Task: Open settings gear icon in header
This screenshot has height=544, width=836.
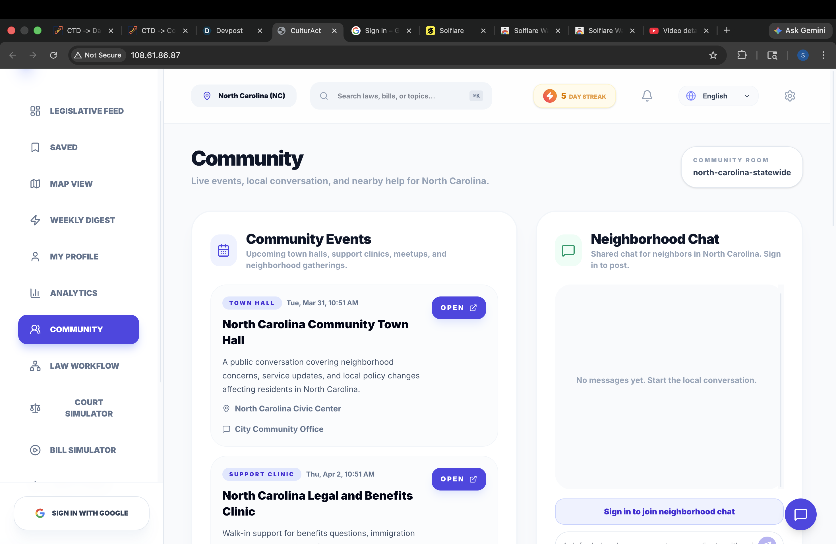Action: coord(789,96)
